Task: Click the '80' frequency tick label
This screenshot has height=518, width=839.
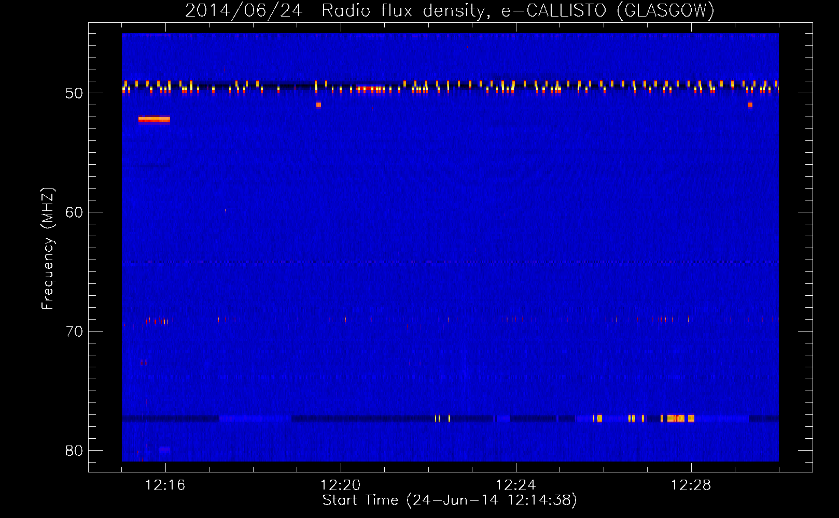Action: coord(74,451)
